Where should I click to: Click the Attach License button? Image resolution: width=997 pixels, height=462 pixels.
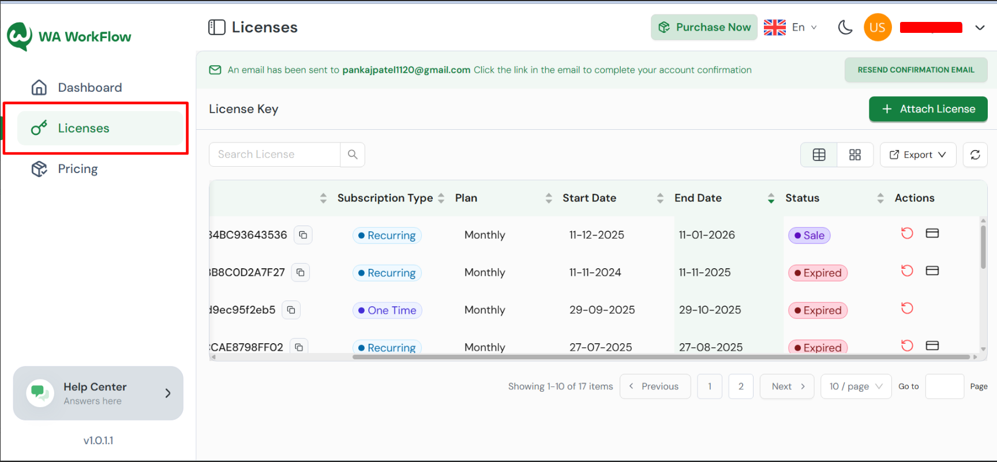pos(928,109)
